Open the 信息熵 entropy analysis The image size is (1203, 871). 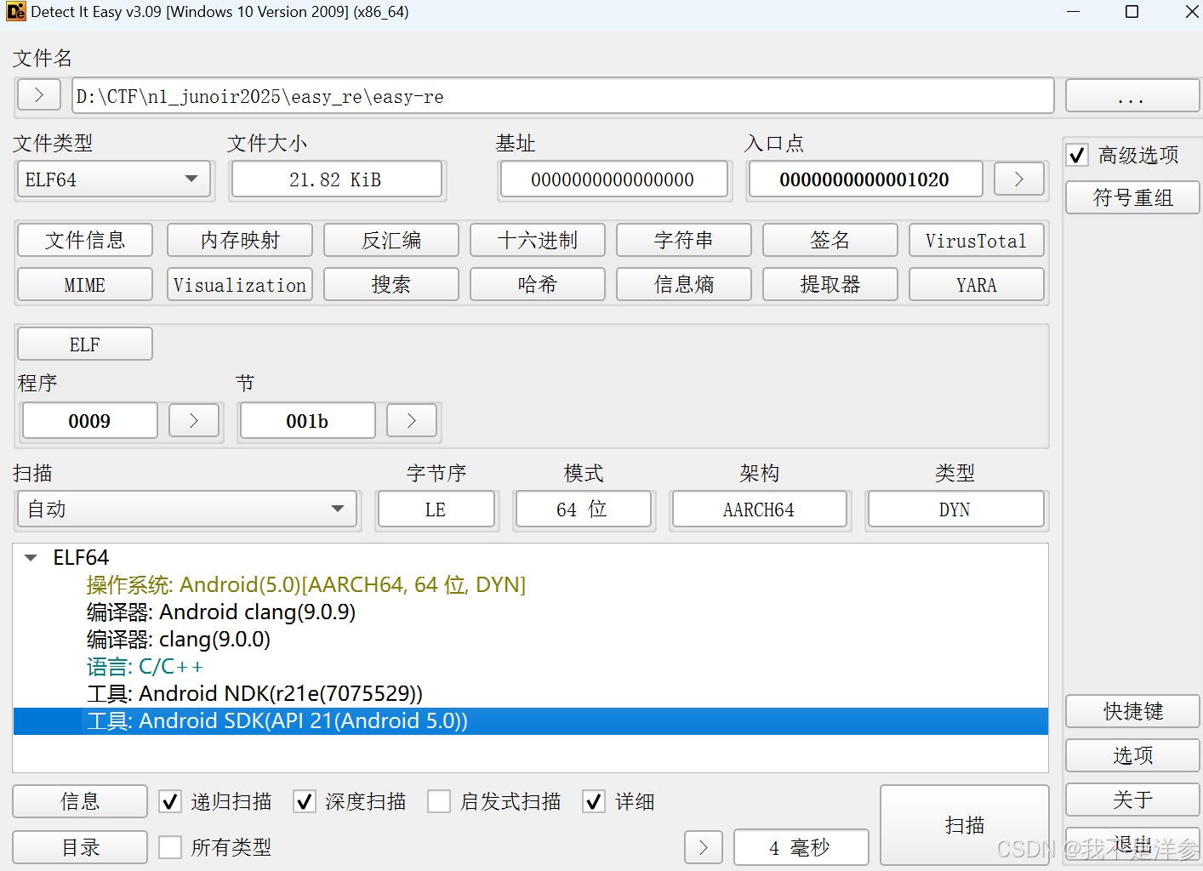click(x=683, y=284)
